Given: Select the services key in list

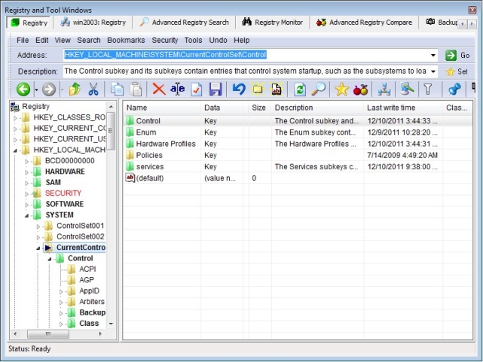Looking at the screenshot, I should coord(149,166).
